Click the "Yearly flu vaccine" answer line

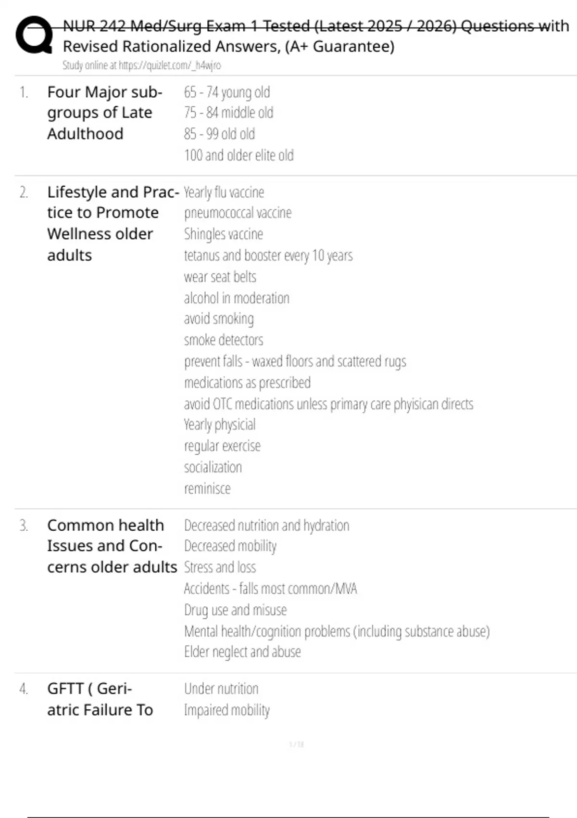point(224,192)
